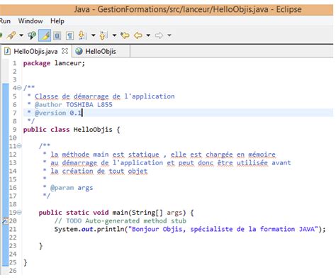Open the Next Annotation dropdown arrow

tap(93, 35)
